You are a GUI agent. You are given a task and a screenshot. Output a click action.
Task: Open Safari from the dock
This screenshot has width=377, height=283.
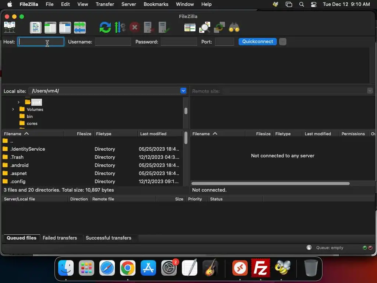pyautogui.click(x=107, y=268)
